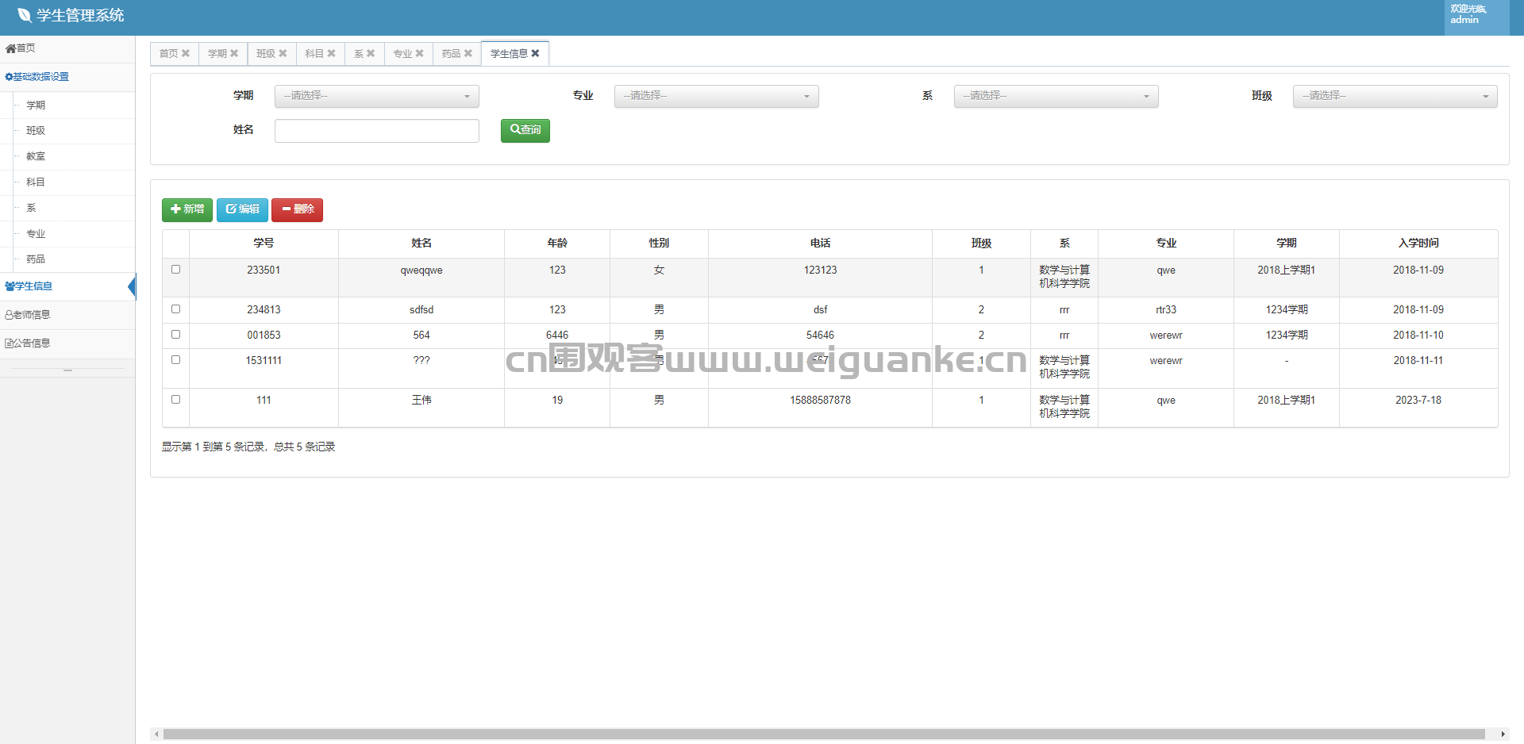The width and height of the screenshot is (1524, 744).
Task: Click the blue 编辑 edit button
Action: click(242, 209)
